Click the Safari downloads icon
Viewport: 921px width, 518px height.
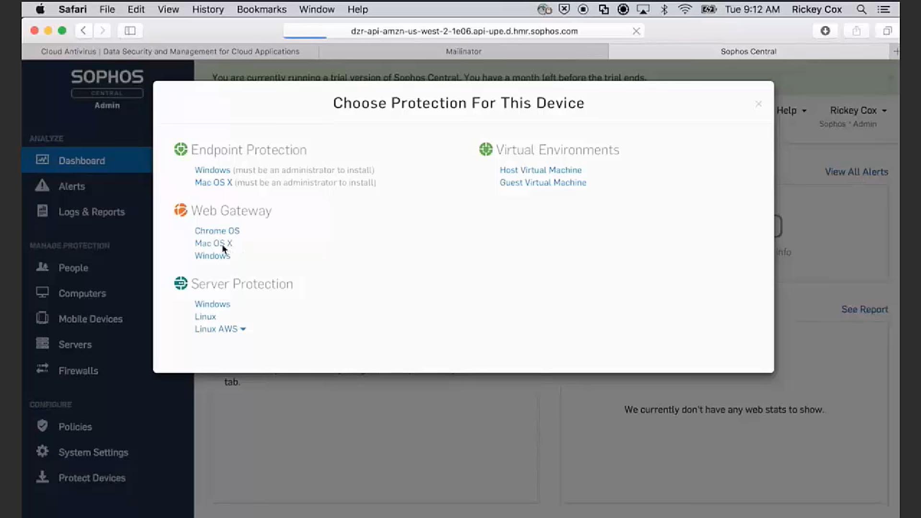tap(825, 31)
